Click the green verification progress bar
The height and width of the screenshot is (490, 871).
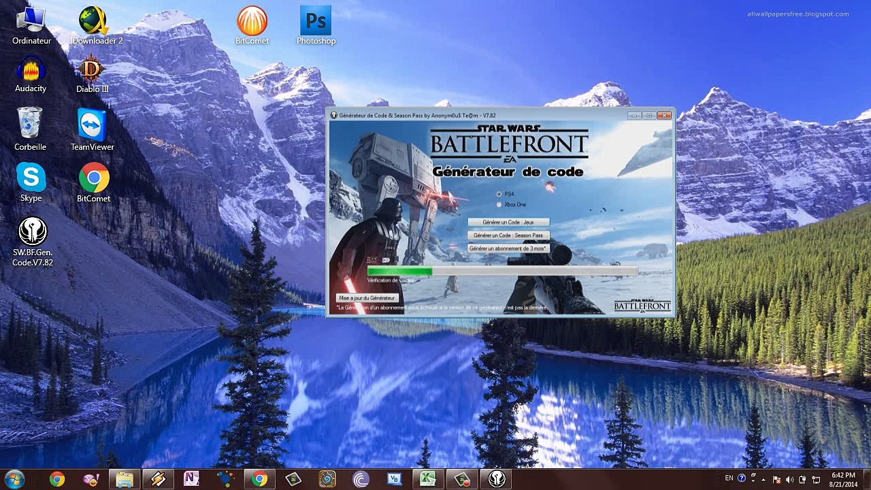[503, 272]
